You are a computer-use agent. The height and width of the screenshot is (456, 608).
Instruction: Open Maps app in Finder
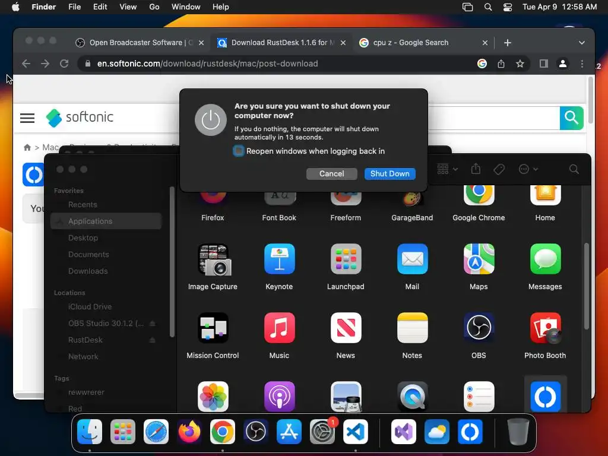click(479, 259)
